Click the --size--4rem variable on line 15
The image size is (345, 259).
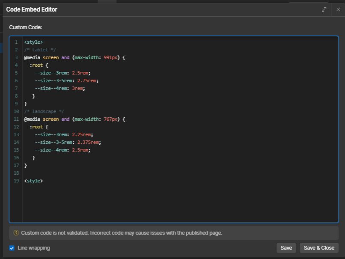[x=51, y=150]
